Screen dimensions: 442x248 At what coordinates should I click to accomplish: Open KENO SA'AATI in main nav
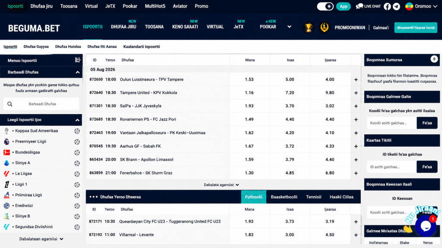pyautogui.click(x=185, y=27)
